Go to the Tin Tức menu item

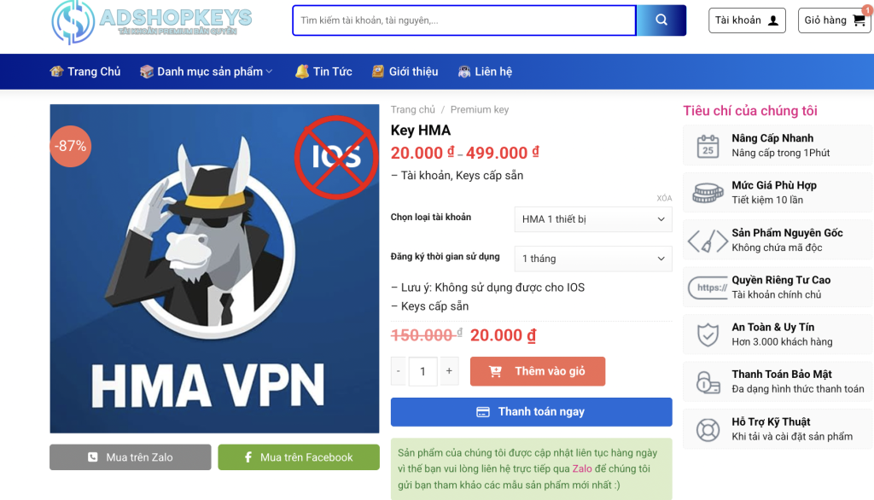click(323, 72)
